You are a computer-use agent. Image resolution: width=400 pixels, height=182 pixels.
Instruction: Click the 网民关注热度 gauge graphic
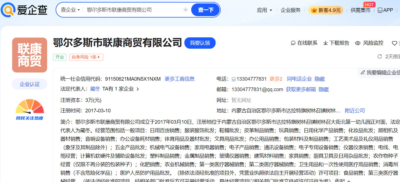(30, 110)
